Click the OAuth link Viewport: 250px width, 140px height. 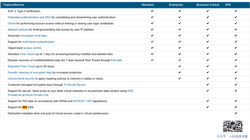[12, 23]
